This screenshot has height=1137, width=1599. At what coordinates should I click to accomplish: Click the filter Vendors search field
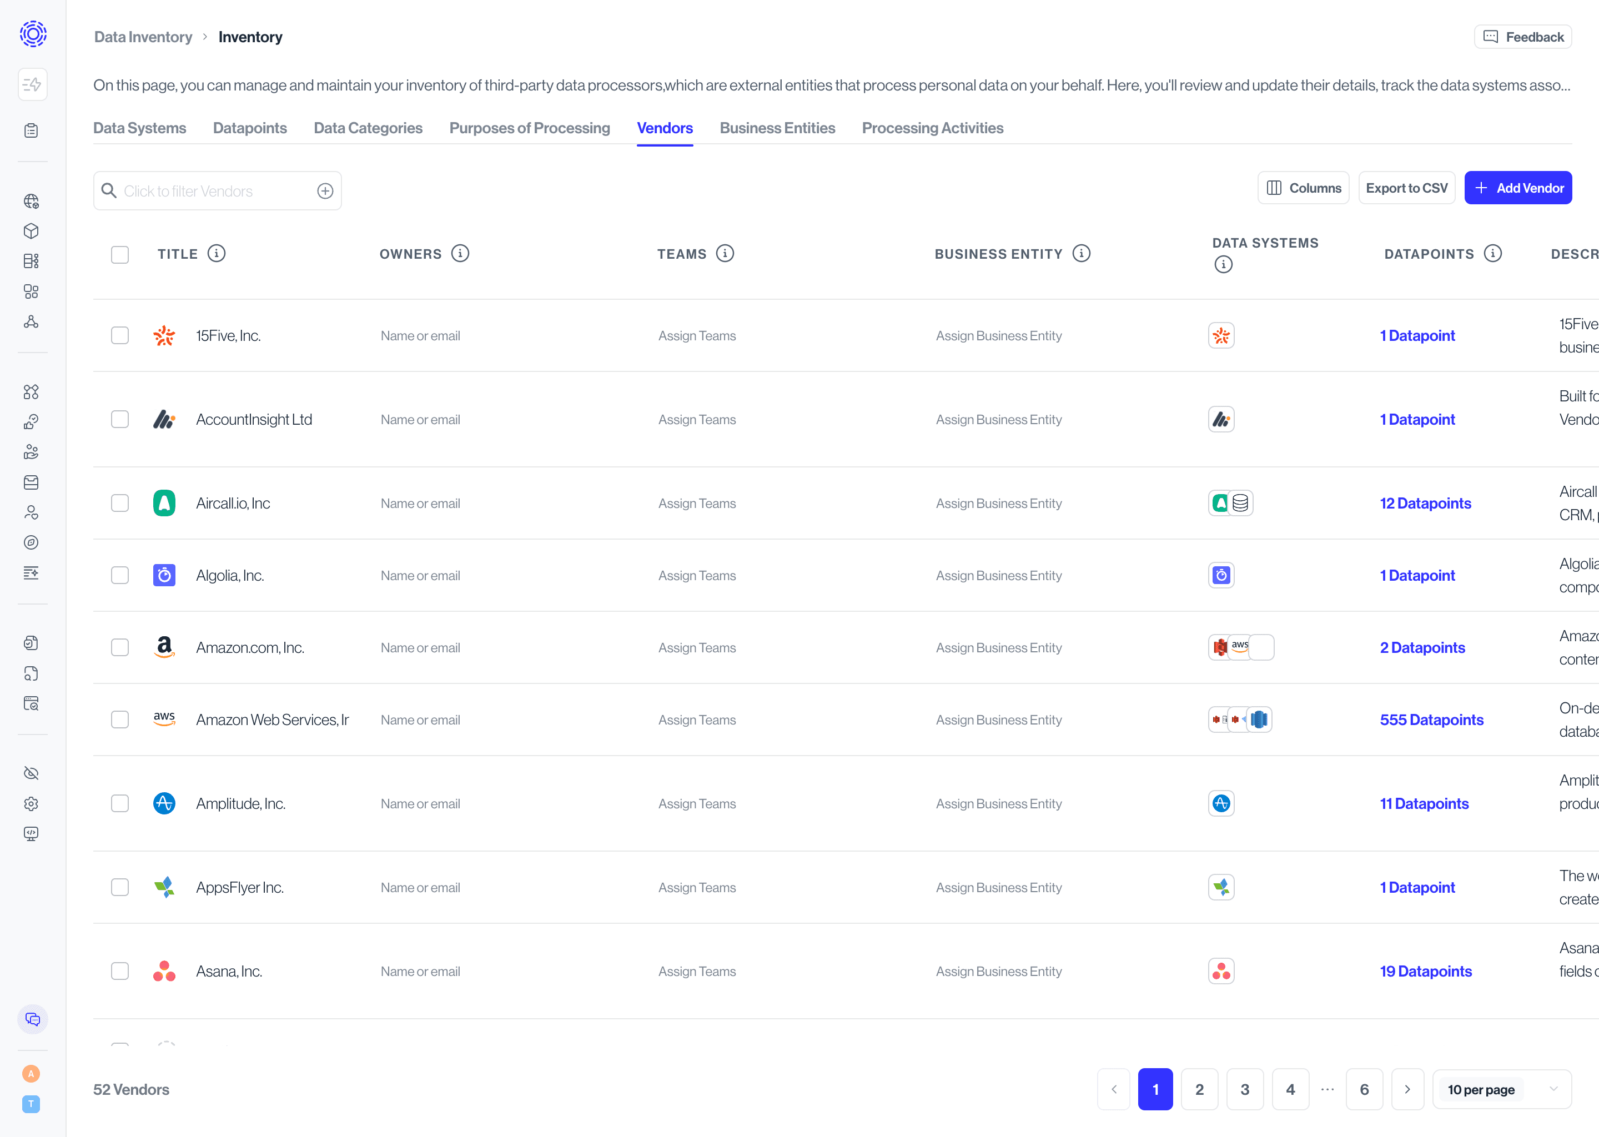coord(217,191)
